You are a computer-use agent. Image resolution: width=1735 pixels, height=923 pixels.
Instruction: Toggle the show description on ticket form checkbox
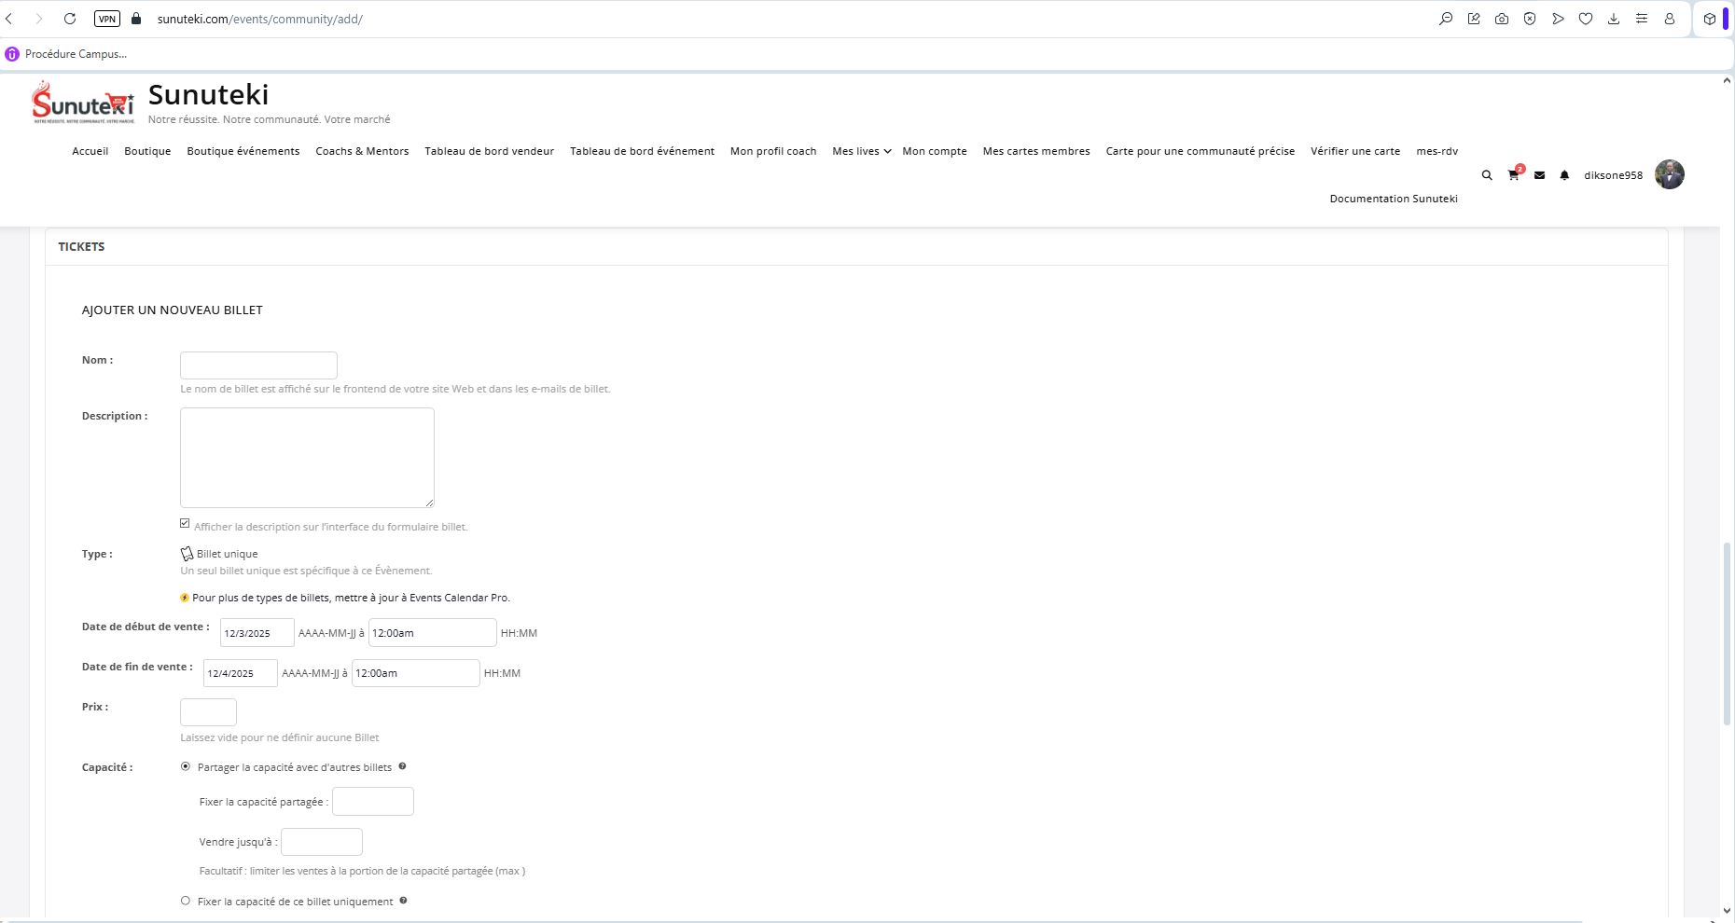(x=185, y=524)
